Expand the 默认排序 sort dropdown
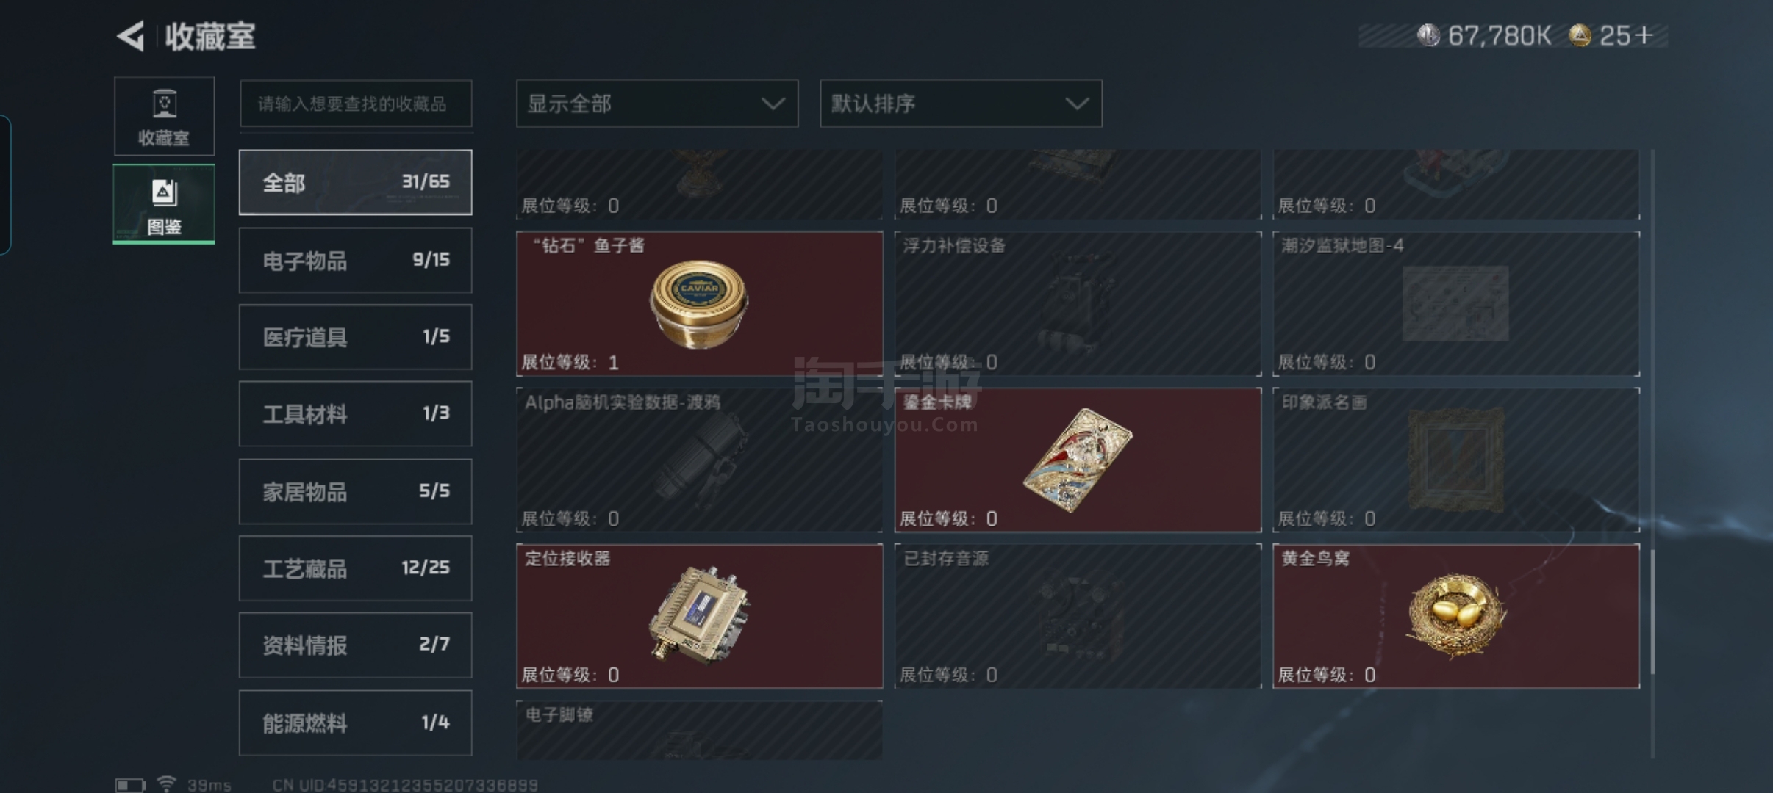The image size is (1773, 793). click(x=961, y=104)
